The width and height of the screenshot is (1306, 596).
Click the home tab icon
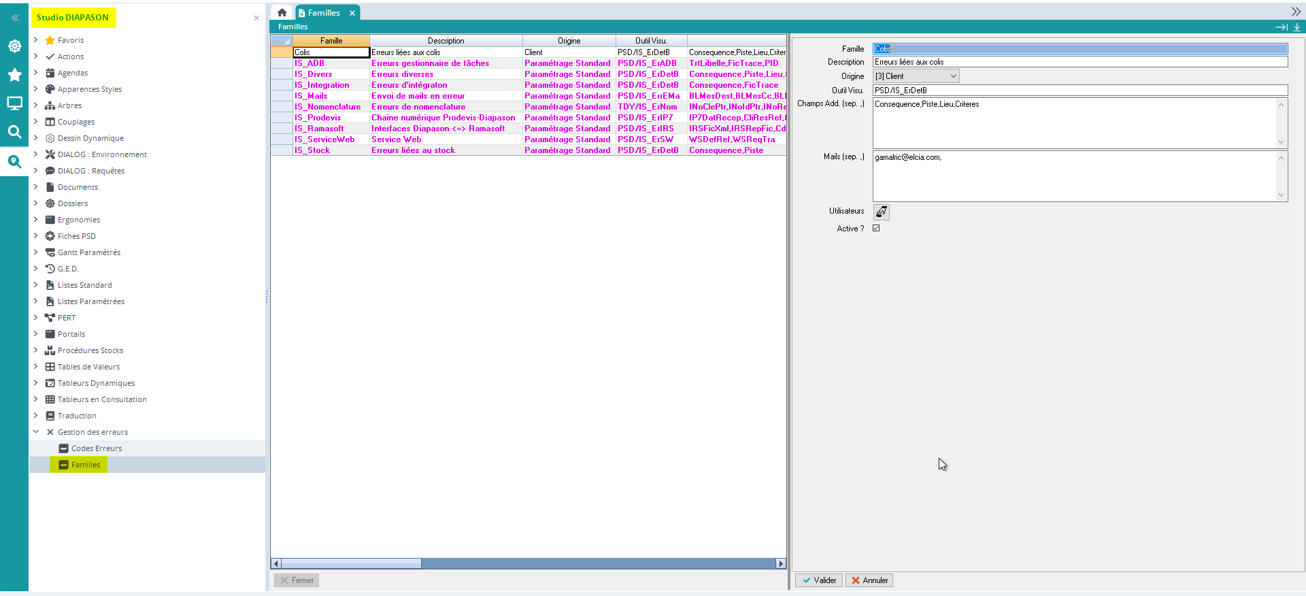282,13
